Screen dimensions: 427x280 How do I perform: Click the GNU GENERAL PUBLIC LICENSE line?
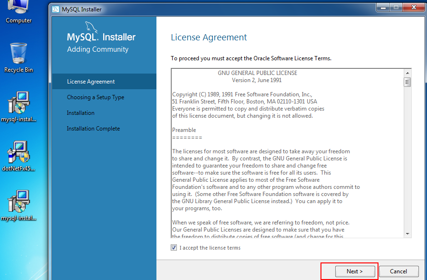(x=257, y=73)
